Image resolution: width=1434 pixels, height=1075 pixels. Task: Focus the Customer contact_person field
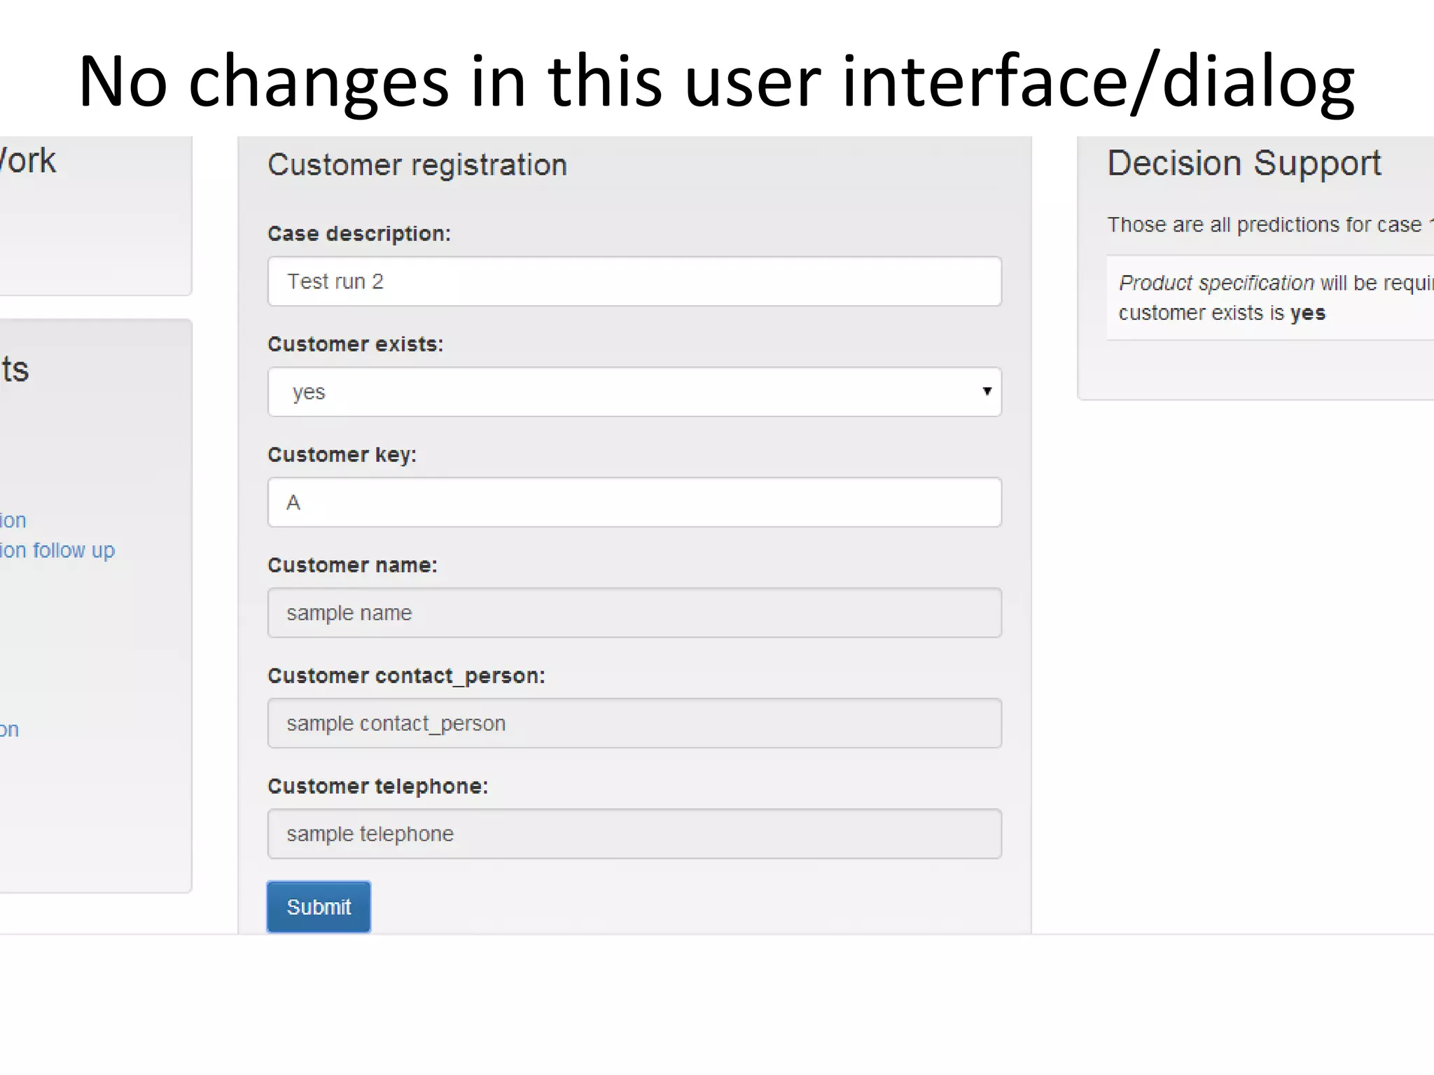pyautogui.click(x=634, y=724)
